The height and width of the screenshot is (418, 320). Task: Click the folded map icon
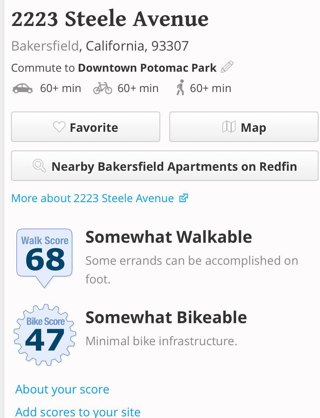pyautogui.click(x=229, y=127)
